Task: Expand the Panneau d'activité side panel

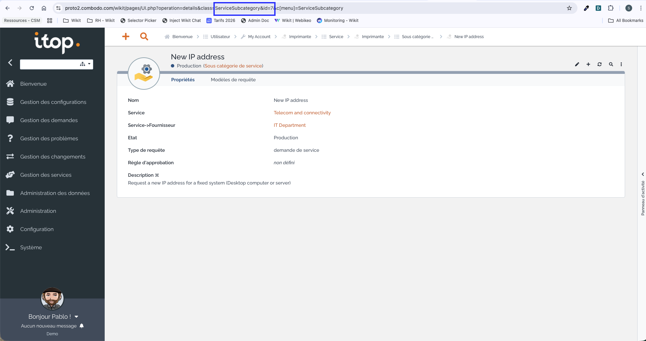Action: [x=643, y=174]
